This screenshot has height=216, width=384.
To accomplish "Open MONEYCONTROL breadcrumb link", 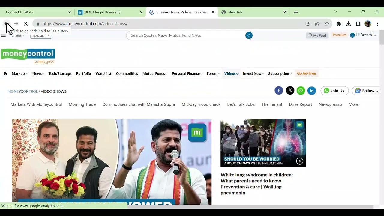I will coord(22,91).
